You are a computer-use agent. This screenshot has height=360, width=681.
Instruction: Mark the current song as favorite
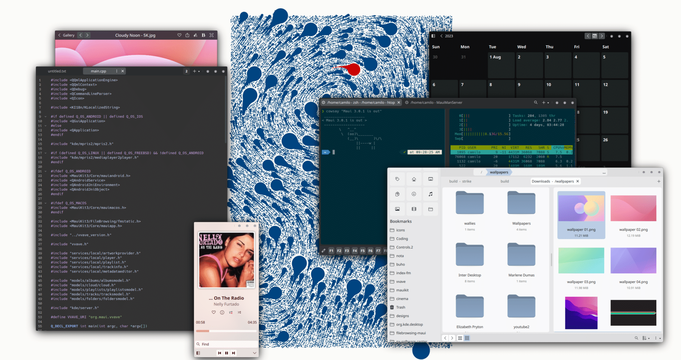click(213, 312)
